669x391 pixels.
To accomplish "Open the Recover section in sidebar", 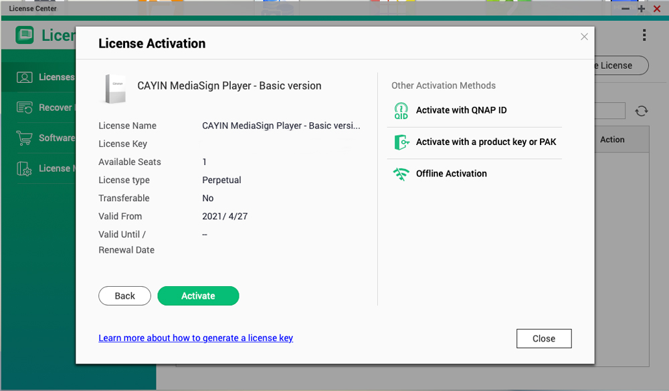I will click(x=39, y=108).
